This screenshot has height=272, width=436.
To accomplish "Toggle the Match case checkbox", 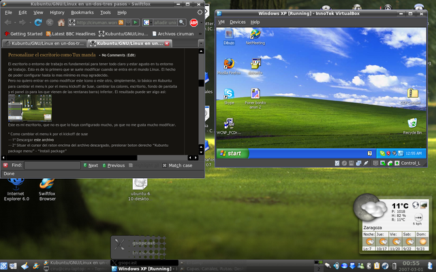I will [x=177, y=165].
